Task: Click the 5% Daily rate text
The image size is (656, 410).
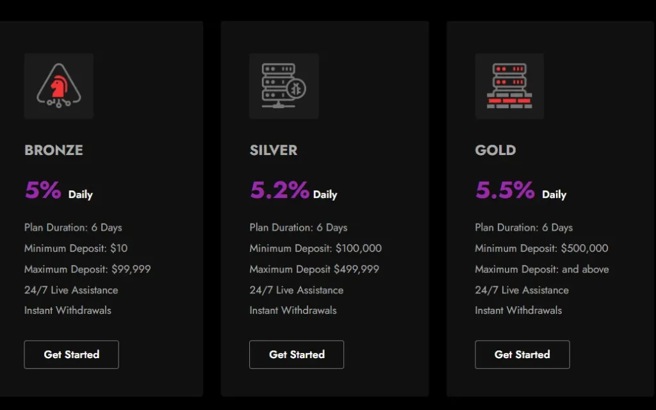Action: click(x=58, y=191)
